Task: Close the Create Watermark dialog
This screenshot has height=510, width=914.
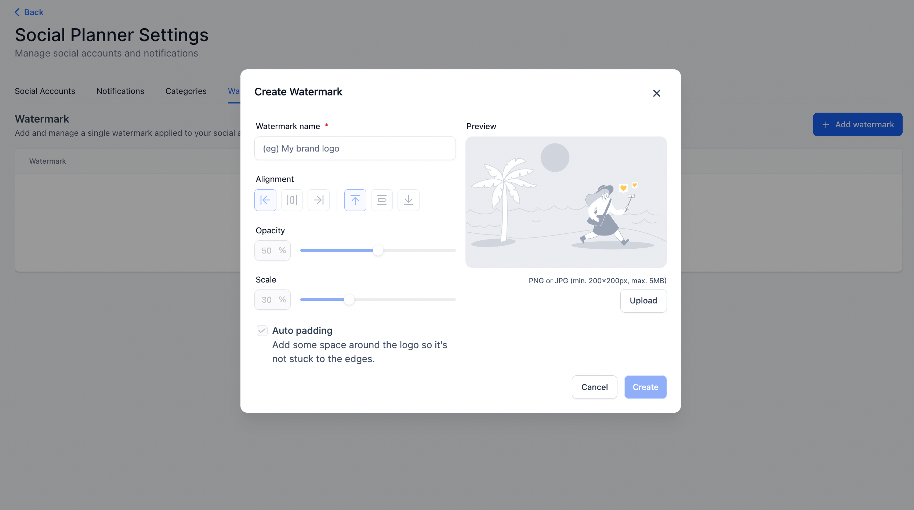Action: pos(656,93)
